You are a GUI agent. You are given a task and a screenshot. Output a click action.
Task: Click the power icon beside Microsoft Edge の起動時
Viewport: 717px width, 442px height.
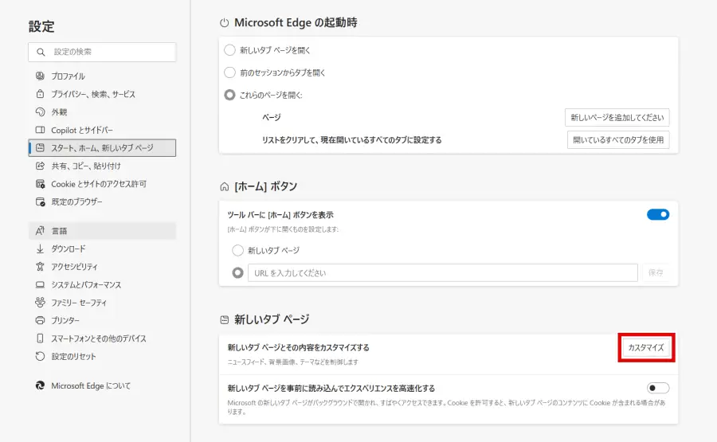pos(224,23)
